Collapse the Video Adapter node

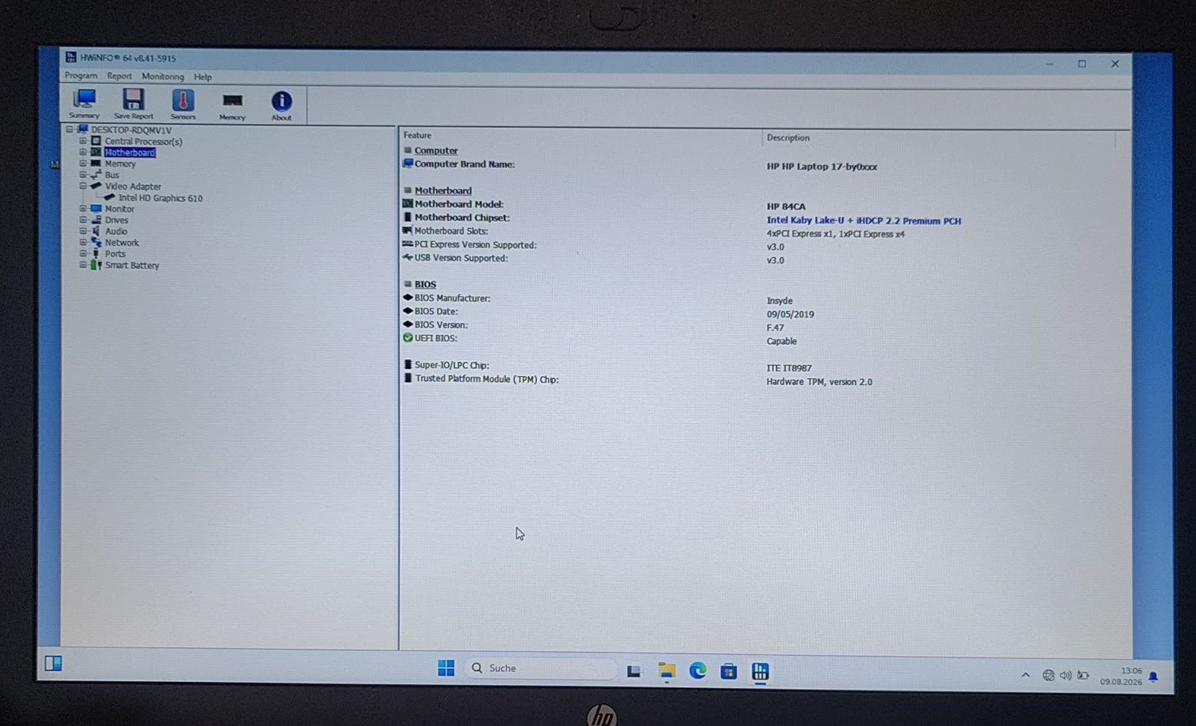pos(83,186)
